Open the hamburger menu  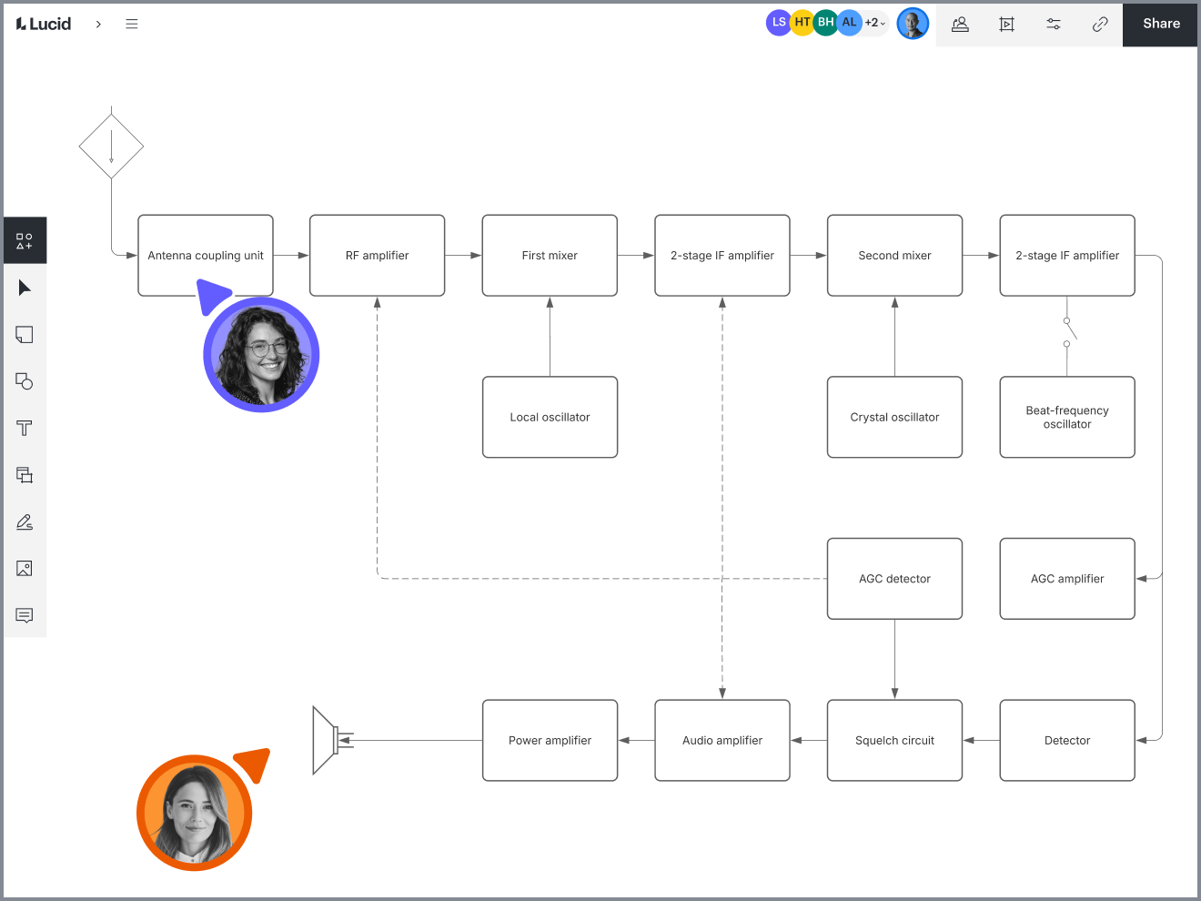coord(132,24)
